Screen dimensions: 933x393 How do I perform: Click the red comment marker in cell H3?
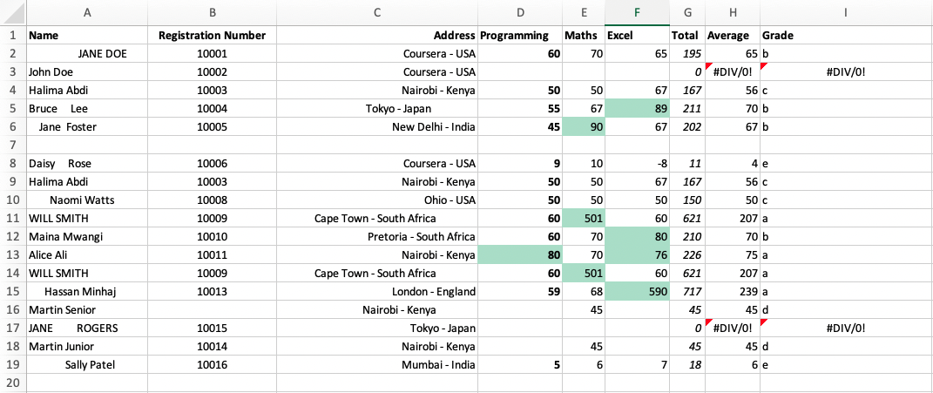[x=708, y=65]
